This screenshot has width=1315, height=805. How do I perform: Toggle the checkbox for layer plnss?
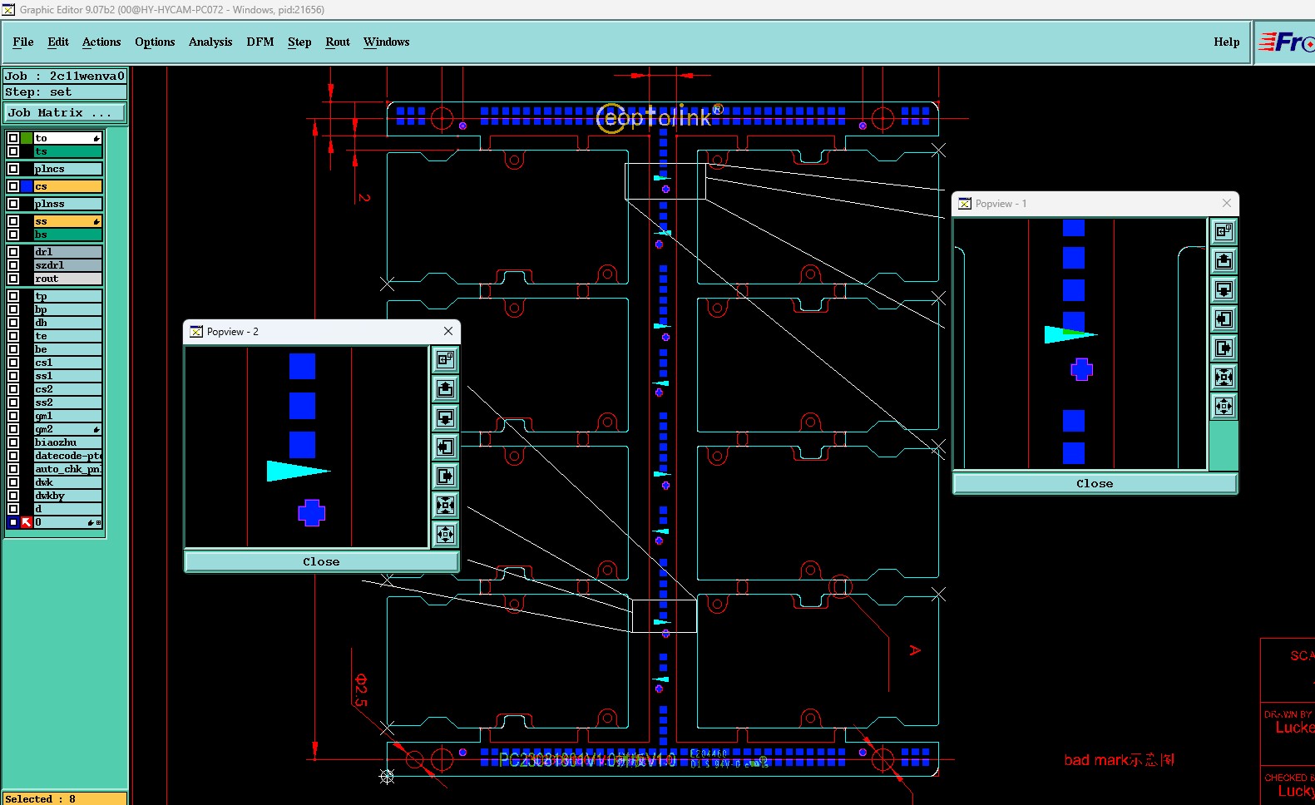pyautogui.click(x=13, y=204)
